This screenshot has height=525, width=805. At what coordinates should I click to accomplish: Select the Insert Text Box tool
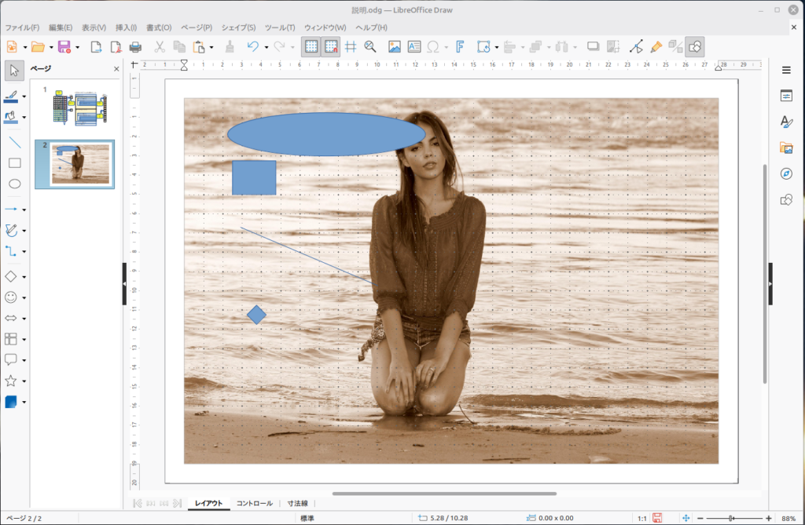[414, 46]
